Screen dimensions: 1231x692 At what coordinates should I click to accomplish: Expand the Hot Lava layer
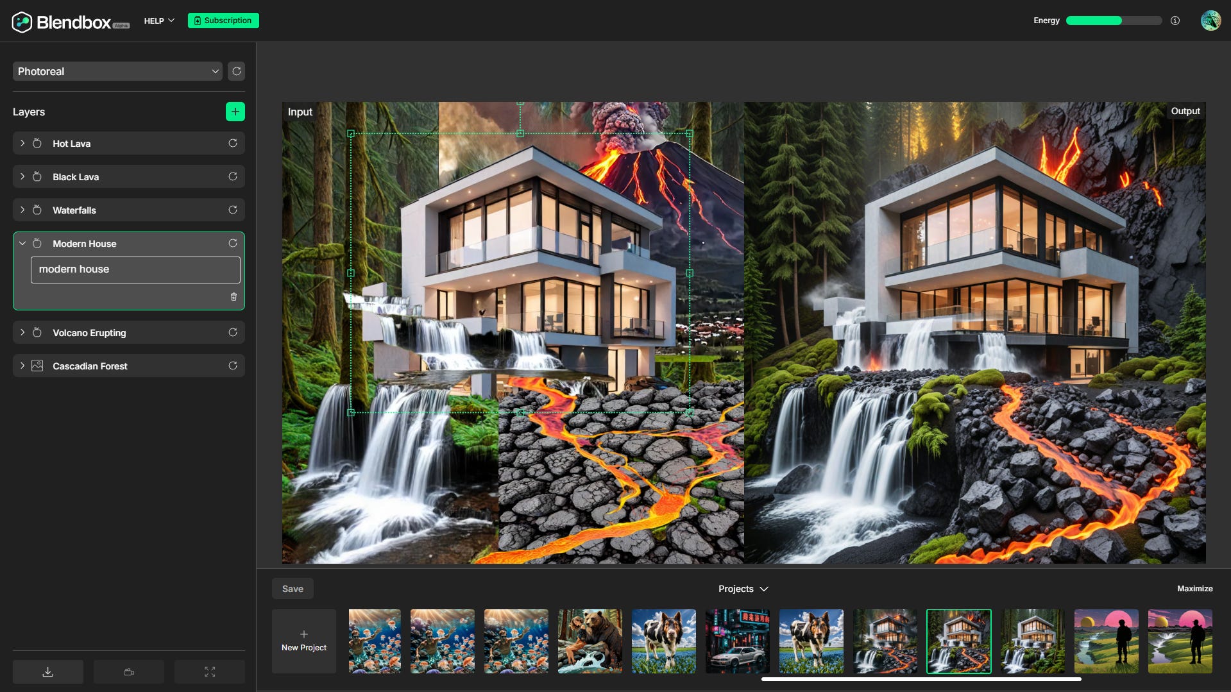pyautogui.click(x=22, y=143)
